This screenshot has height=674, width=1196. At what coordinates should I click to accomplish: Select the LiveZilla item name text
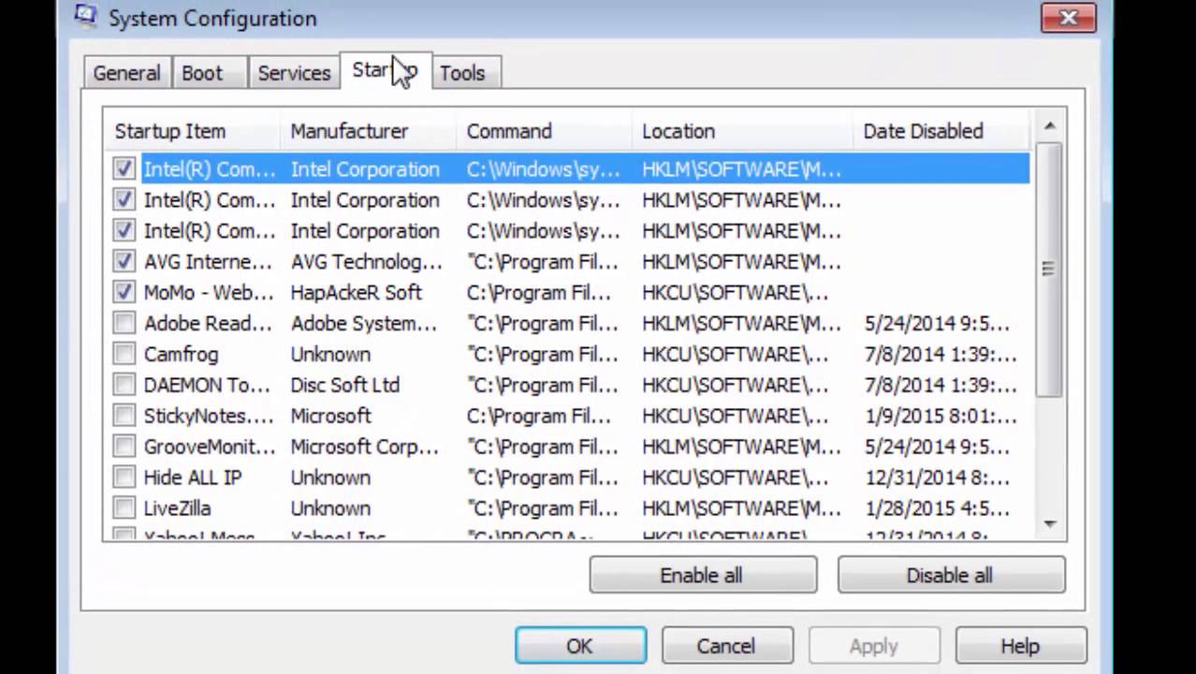(177, 508)
